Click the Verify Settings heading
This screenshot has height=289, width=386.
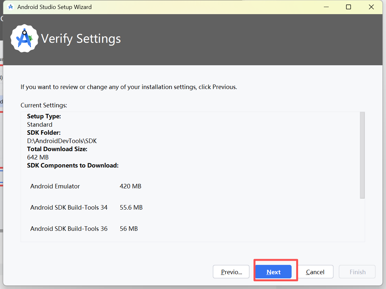[x=81, y=39]
